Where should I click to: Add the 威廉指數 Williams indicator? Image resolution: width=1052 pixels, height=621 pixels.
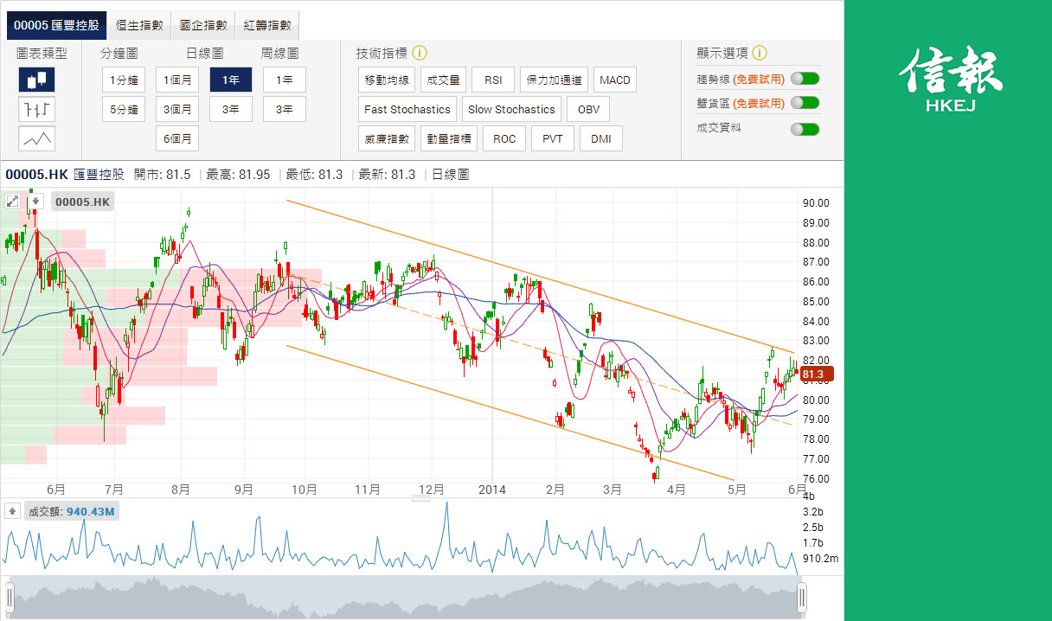click(387, 138)
